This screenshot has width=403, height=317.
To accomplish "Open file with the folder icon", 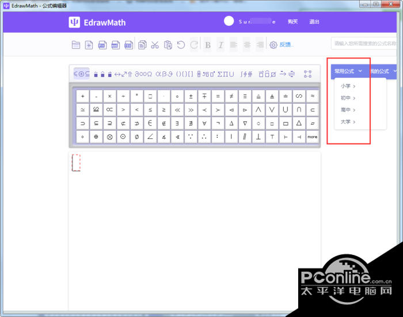I will [76, 45].
